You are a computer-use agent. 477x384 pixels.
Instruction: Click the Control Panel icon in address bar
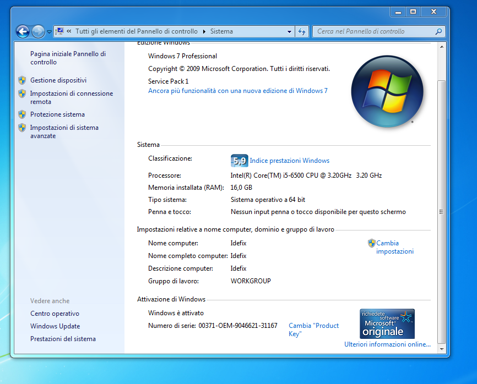59,31
